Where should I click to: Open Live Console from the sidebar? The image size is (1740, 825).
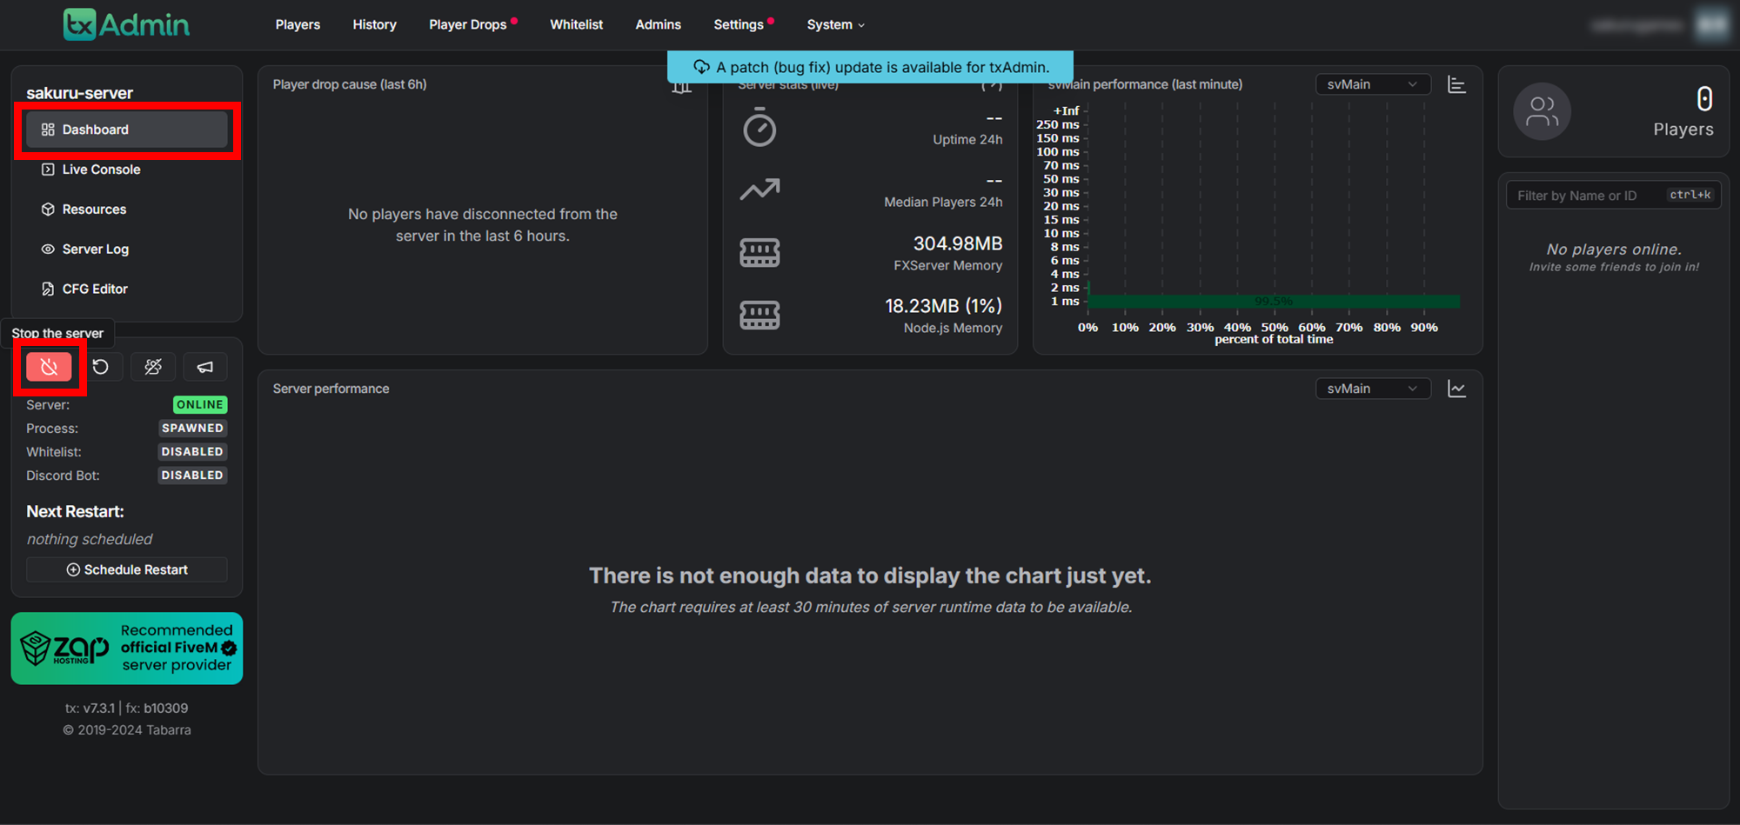coord(101,170)
